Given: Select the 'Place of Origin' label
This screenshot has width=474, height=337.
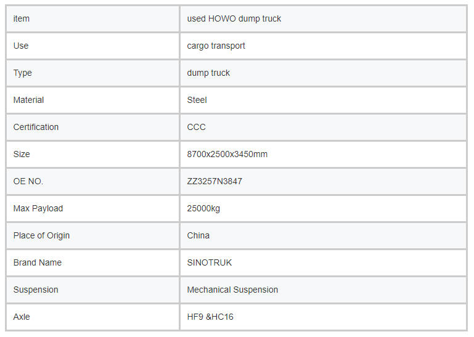Looking at the screenshot, I should tap(41, 235).
